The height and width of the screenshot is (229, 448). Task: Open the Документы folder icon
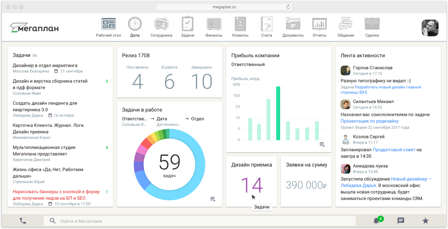tap(293, 24)
